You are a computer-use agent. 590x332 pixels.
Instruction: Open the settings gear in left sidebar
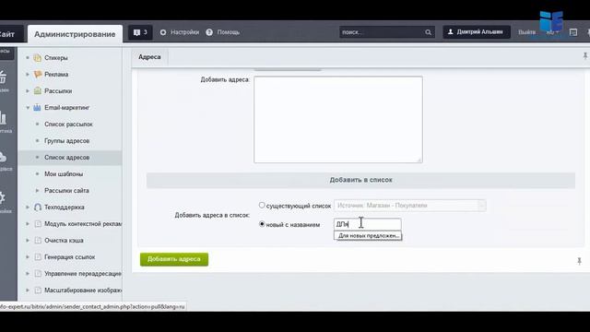(2, 197)
